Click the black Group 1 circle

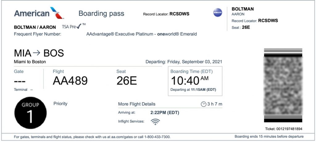tap(30, 112)
